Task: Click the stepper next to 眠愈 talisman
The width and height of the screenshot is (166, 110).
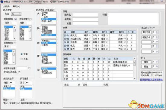Action: 157,66
